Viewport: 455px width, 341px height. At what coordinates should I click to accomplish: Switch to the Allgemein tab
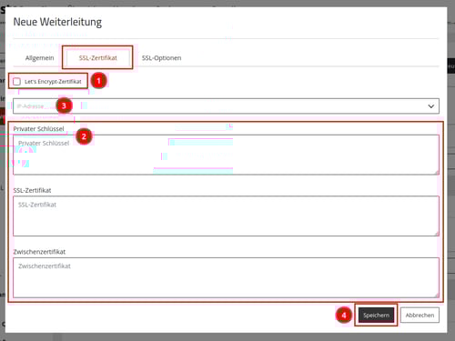point(39,58)
